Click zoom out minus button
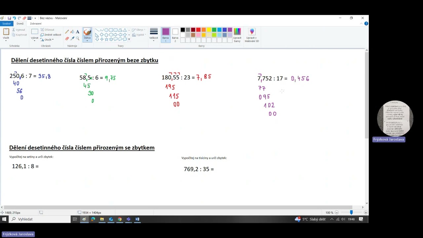This screenshot has height=238, width=423. point(337,213)
